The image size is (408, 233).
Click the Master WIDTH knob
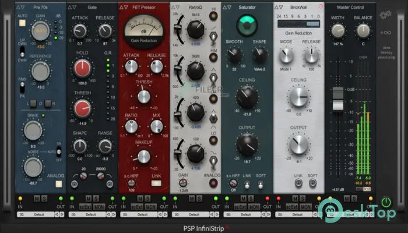337,31
